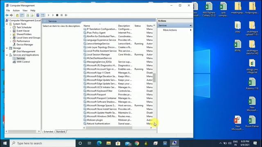Click the Pause Service toolbar icon
262x147 pixels.
coord(61,15)
